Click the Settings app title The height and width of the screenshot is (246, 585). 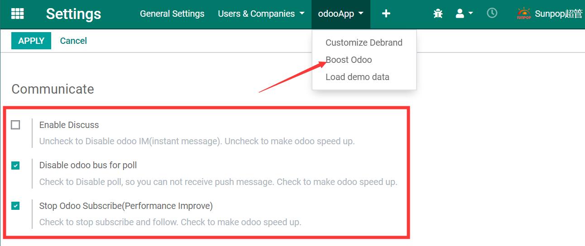coord(73,14)
